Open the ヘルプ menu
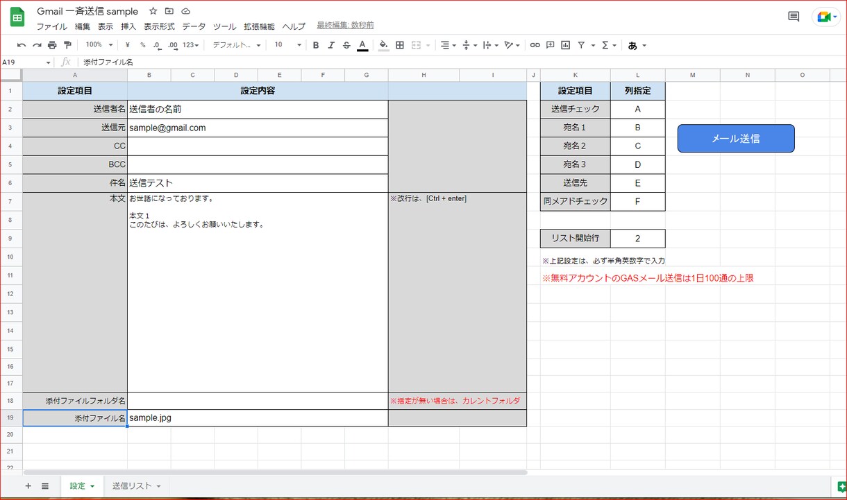Image resolution: width=847 pixels, height=500 pixels. click(294, 26)
